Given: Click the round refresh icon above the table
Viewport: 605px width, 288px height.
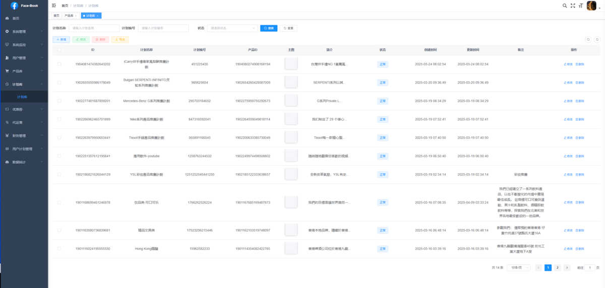Looking at the screenshot, I should click(597, 39).
